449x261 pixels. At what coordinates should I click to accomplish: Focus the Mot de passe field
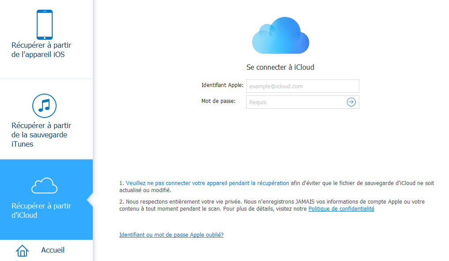tap(296, 102)
